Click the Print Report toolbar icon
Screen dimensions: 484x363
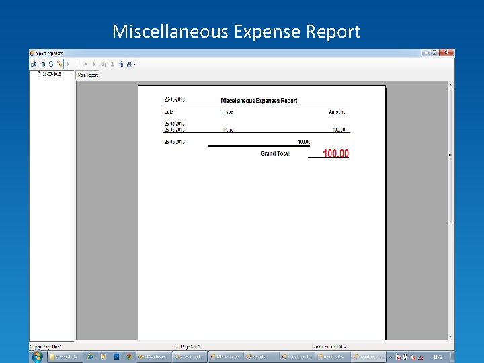point(42,65)
